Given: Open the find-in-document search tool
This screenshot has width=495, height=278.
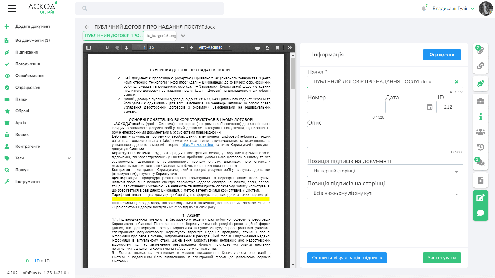Looking at the screenshot, I should [108, 48].
